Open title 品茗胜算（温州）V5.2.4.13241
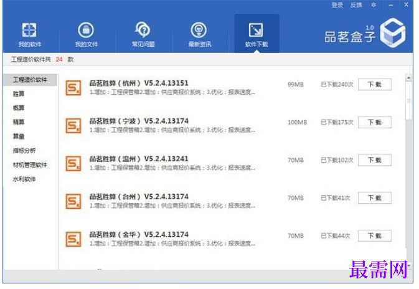 [139, 159]
